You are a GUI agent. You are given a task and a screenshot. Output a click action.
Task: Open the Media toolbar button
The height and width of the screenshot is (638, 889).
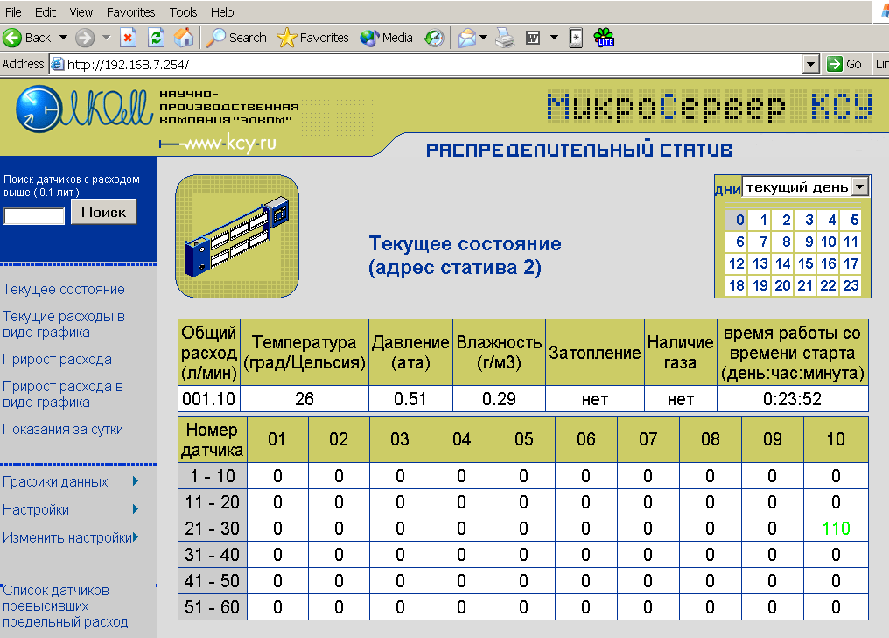click(386, 38)
